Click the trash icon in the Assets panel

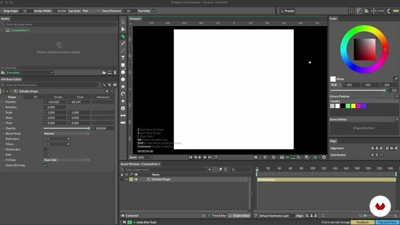(115, 72)
